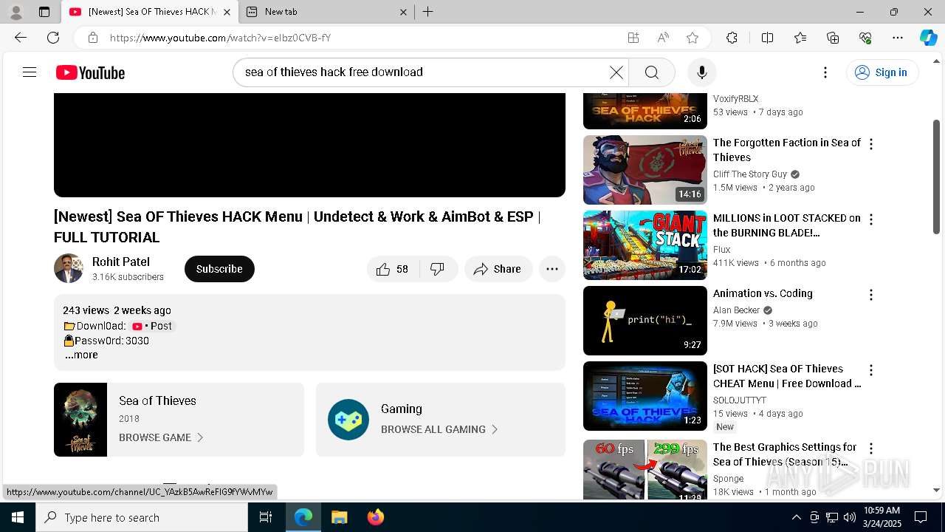Close the Sea Of Thieves YouTube tab
Screen dimensions: 945x532
(227, 12)
